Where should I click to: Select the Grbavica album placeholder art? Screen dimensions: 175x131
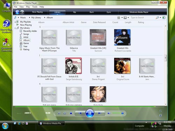73,37
